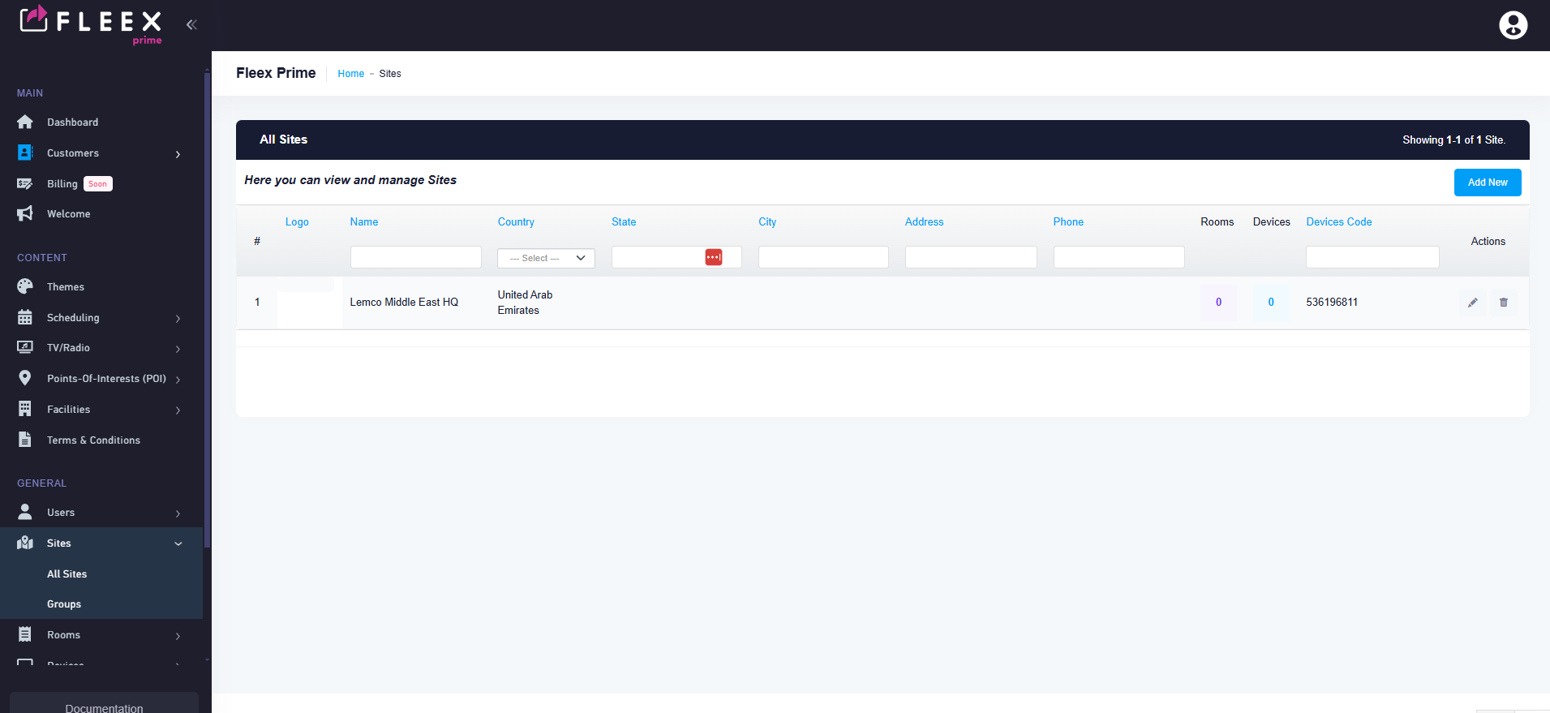This screenshot has width=1550, height=713.
Task: Select All Sites in the sidebar
Action: tap(67, 573)
